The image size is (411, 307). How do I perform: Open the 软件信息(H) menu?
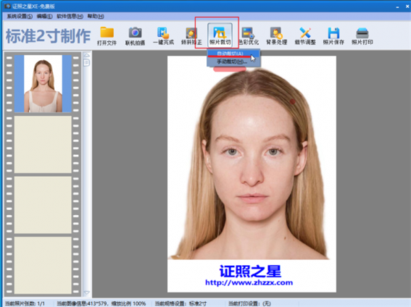(70, 16)
